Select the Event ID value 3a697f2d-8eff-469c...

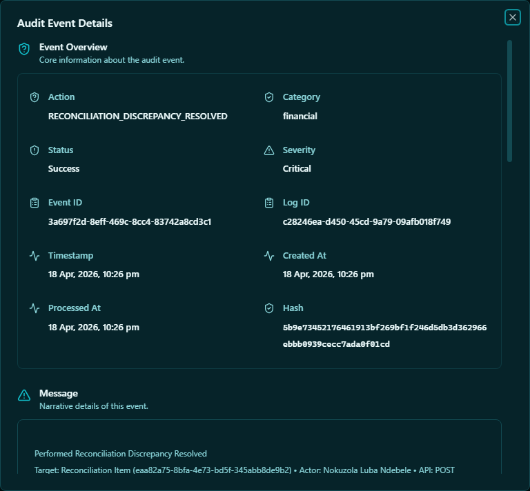click(130, 221)
